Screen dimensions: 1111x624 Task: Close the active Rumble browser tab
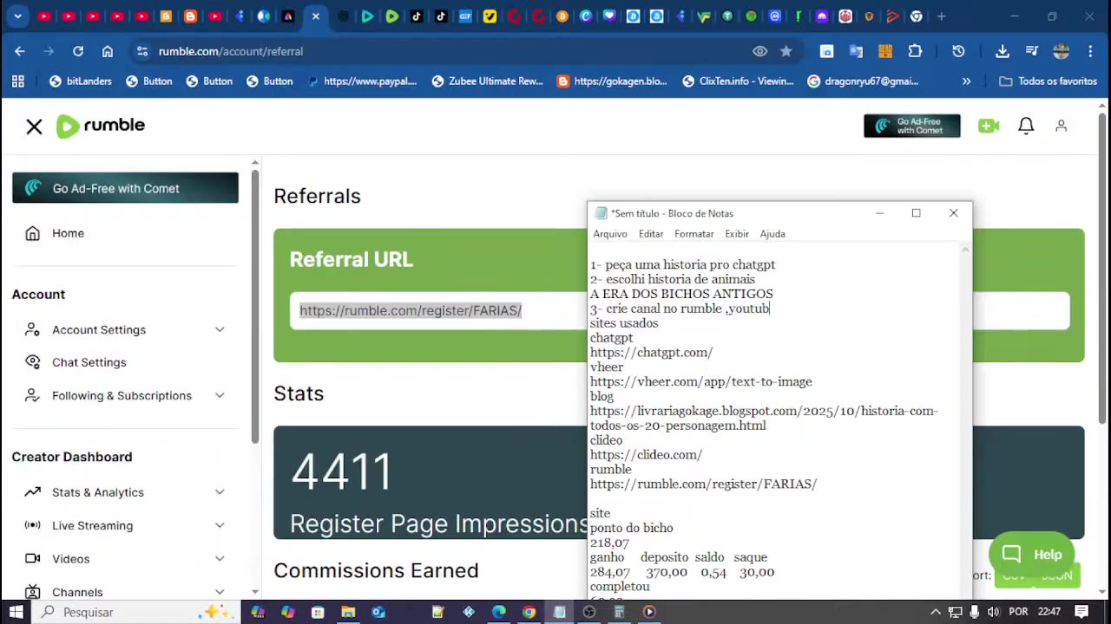pyautogui.click(x=316, y=16)
